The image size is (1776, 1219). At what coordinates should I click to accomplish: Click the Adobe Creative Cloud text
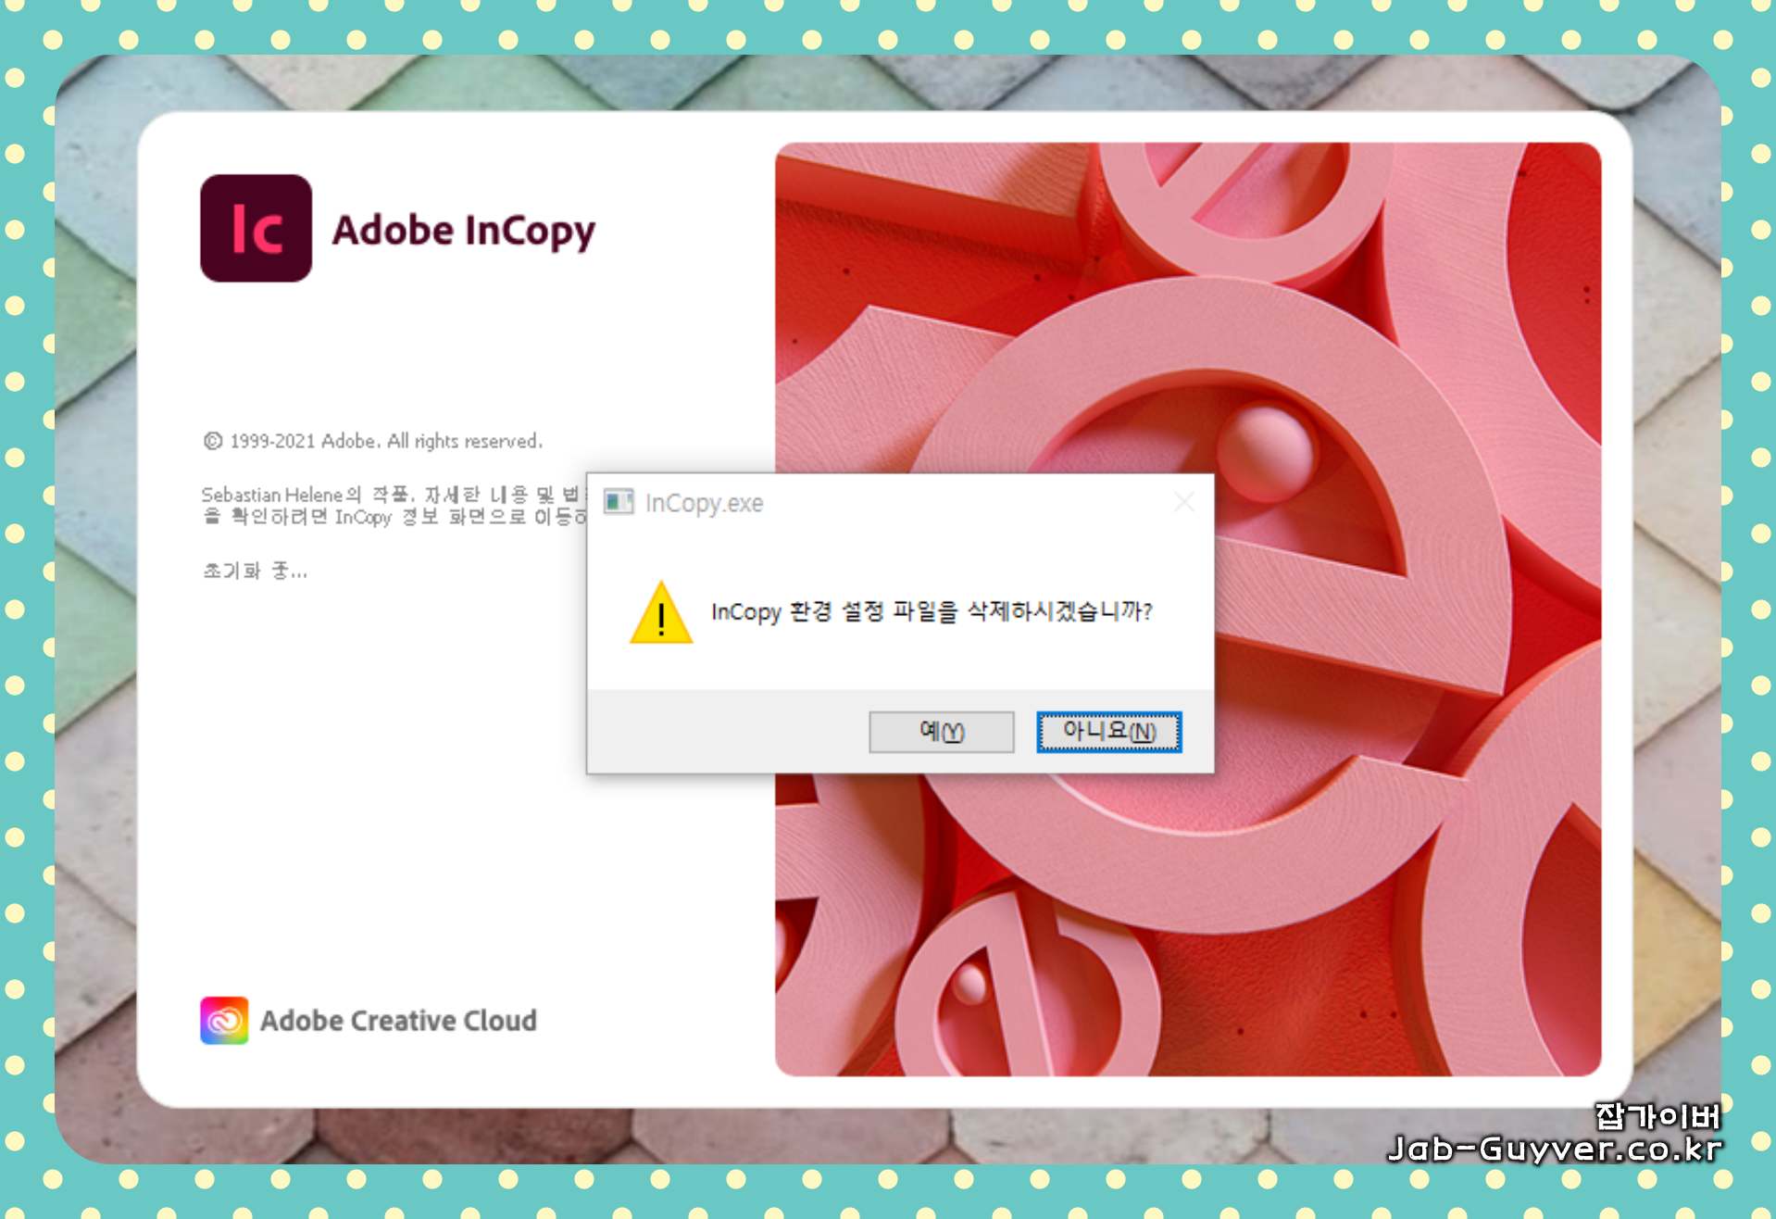(x=398, y=1020)
